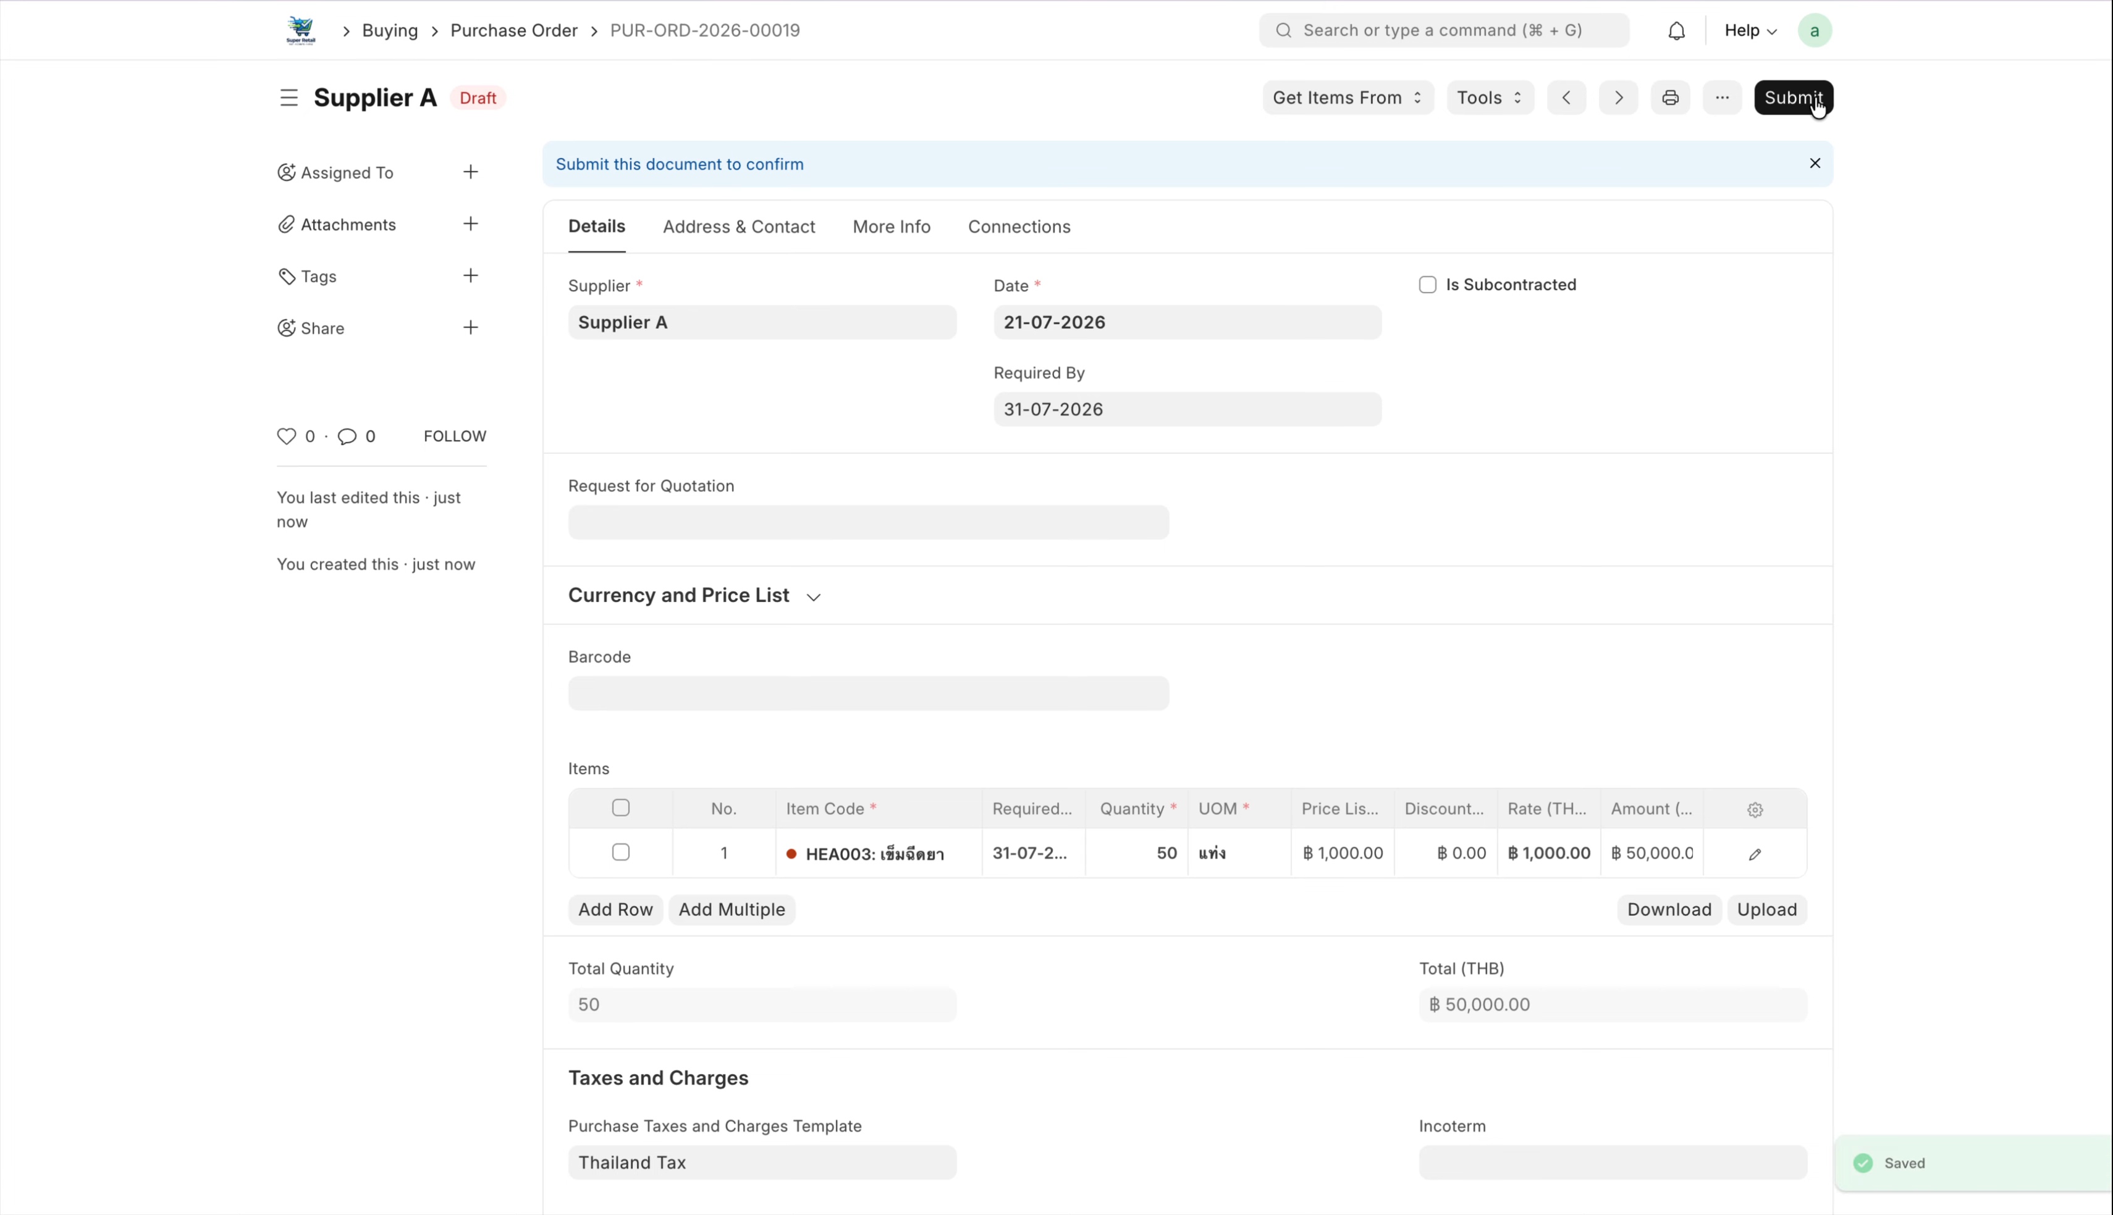Focus the command search bar
Image resolution: width=2113 pixels, height=1215 pixels.
(x=1443, y=31)
